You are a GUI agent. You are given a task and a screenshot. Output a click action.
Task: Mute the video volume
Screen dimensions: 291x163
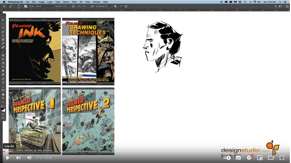pyautogui.click(x=29, y=158)
